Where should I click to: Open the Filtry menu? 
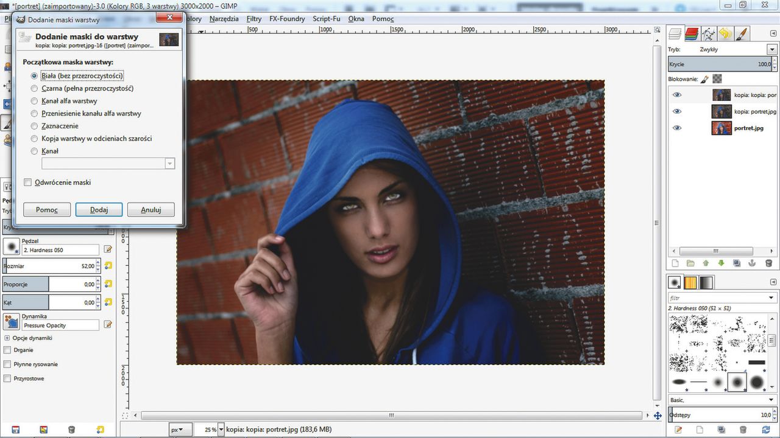pos(254,19)
